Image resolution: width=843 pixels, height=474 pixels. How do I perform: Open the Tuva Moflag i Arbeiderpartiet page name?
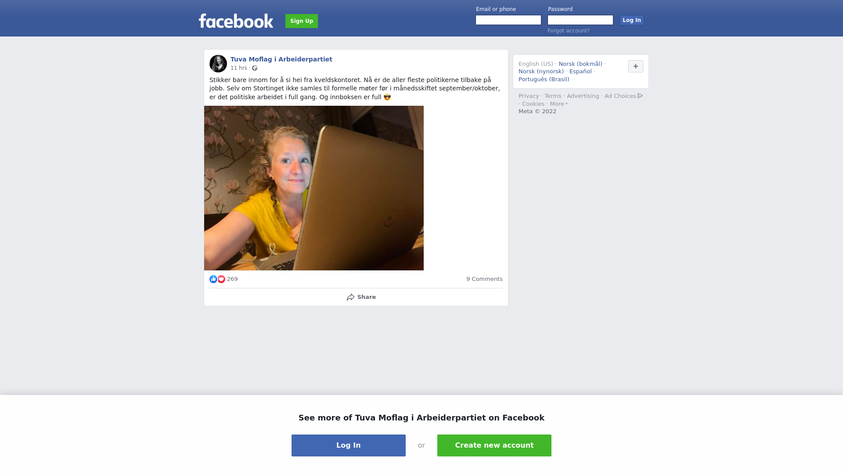(x=281, y=59)
